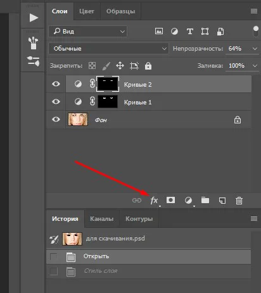This screenshot has height=293, width=261.
Task: Switch to the Цвет tab
Action: coord(87,11)
